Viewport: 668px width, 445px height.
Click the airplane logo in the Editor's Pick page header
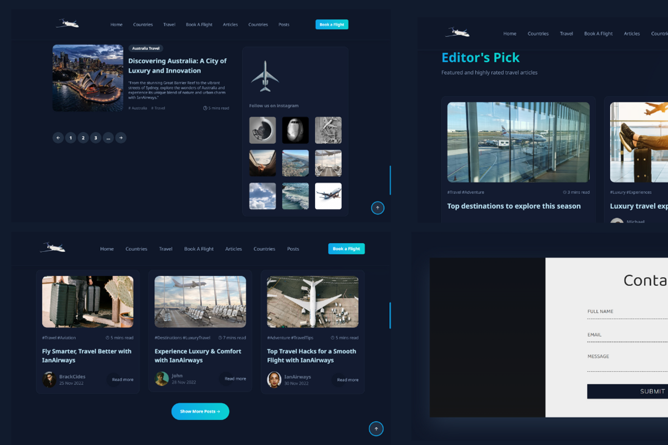pos(457,32)
